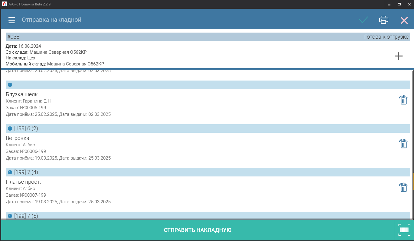Scan barcode using the scanner icon
Image resolution: width=414 pixels, height=241 pixels.
[404, 230]
